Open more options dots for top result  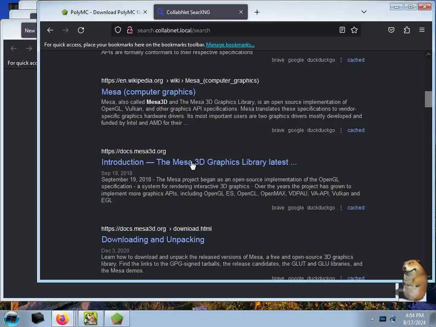(341, 60)
